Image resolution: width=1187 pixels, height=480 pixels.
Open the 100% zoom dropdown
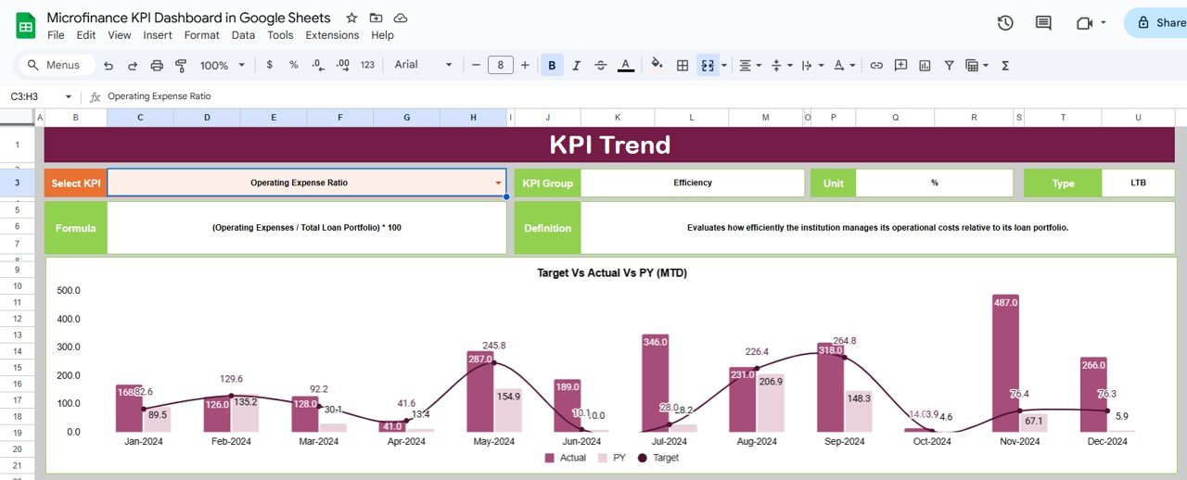pos(223,65)
